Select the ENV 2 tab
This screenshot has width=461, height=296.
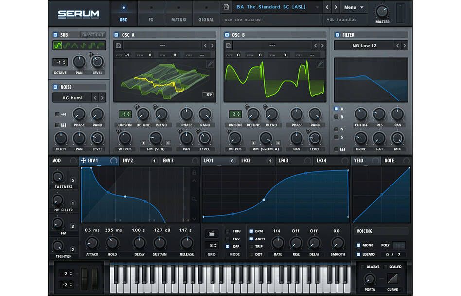pyautogui.click(x=139, y=160)
